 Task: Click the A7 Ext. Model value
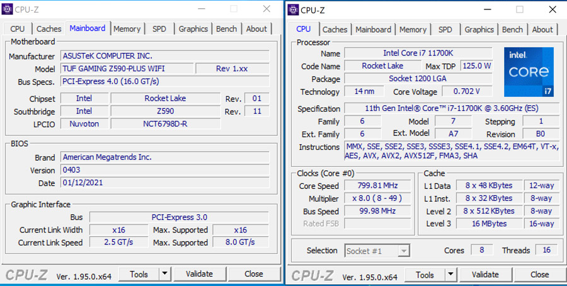tap(454, 134)
